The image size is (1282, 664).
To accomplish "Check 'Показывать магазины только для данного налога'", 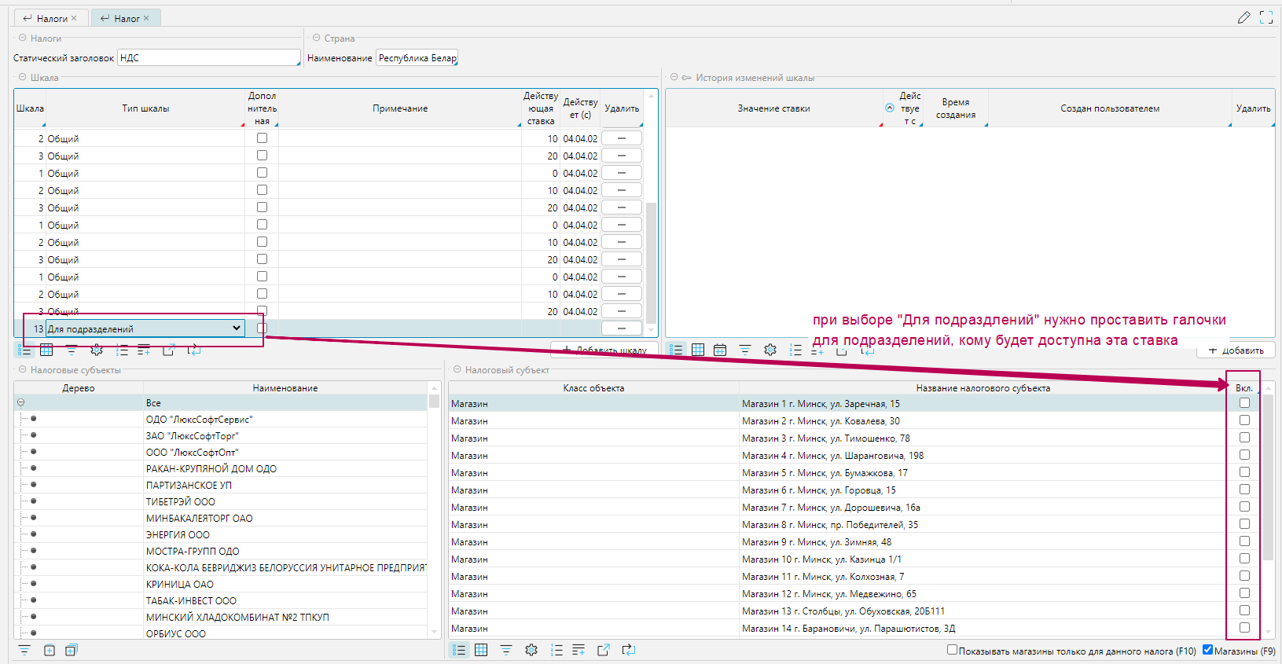I will (x=952, y=650).
